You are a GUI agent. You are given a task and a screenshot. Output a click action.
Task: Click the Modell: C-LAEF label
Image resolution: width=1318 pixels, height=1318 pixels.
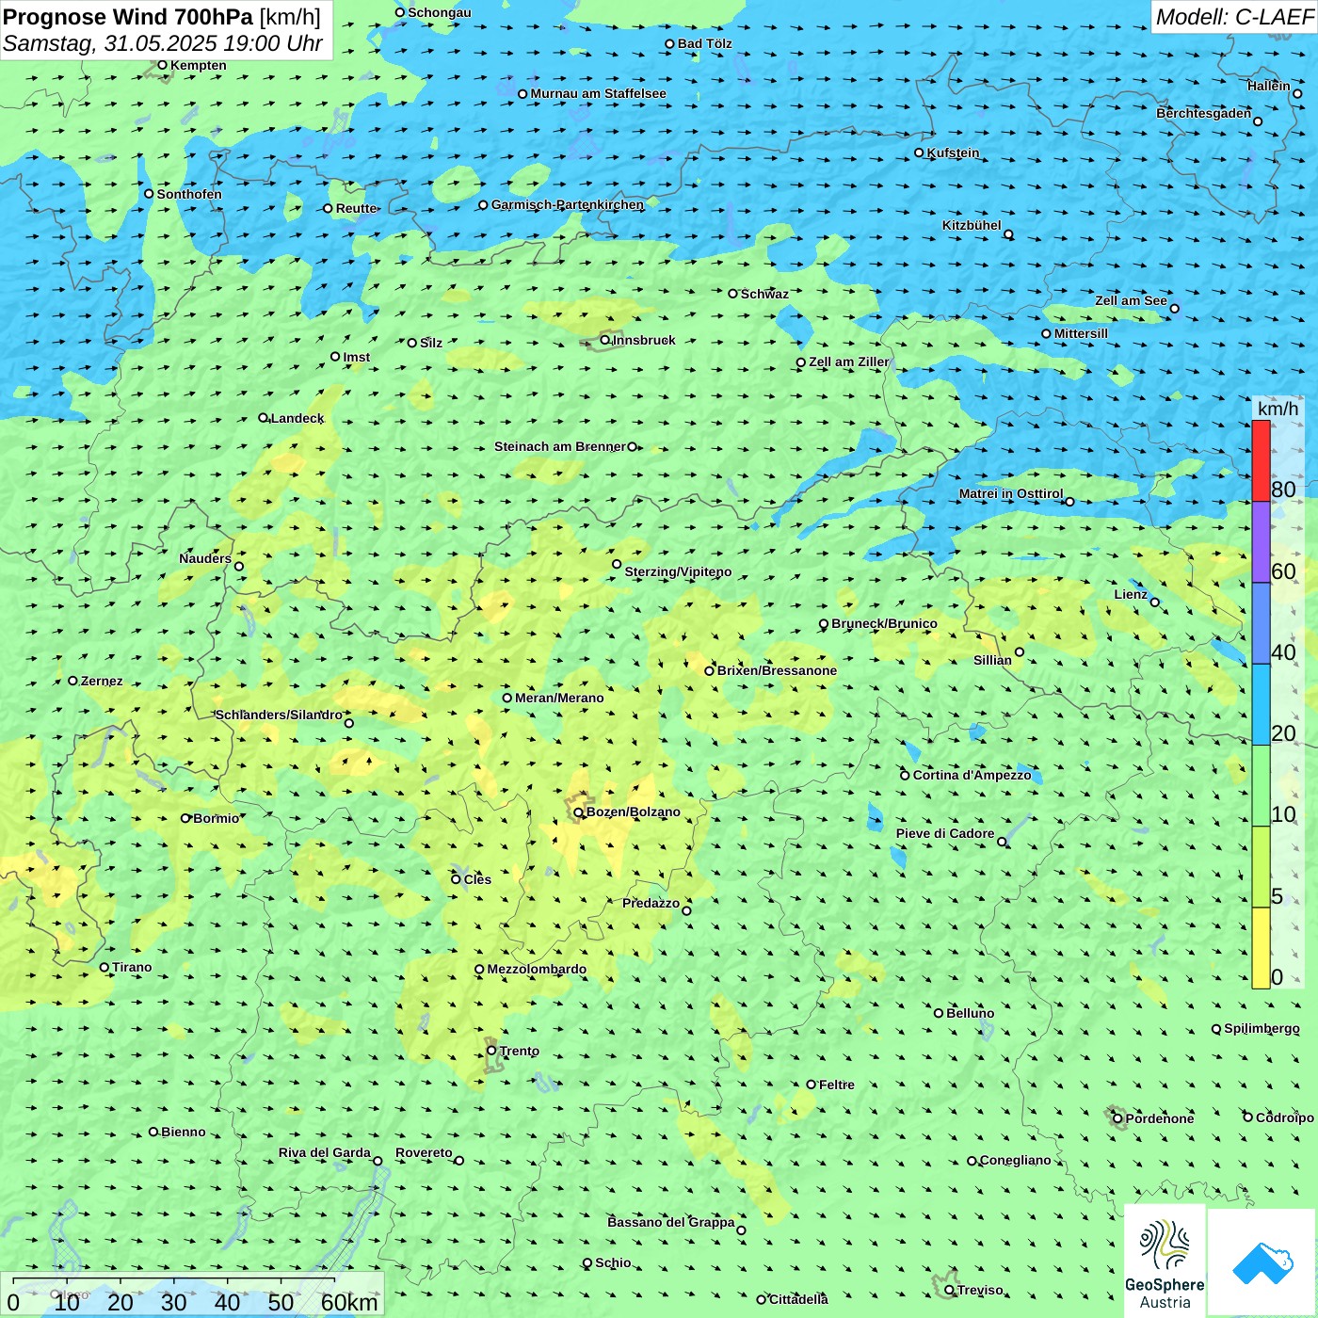1234,17
